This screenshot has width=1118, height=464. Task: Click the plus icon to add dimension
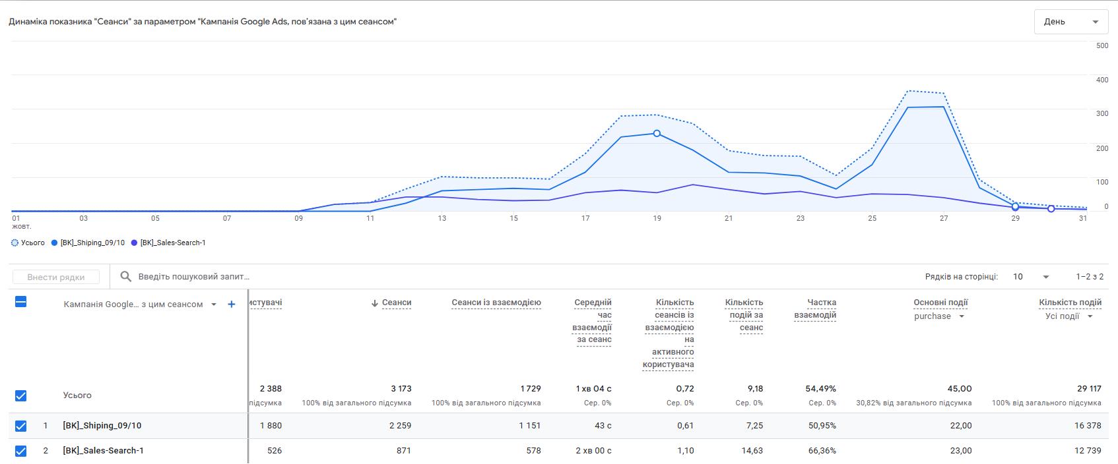[x=232, y=304]
